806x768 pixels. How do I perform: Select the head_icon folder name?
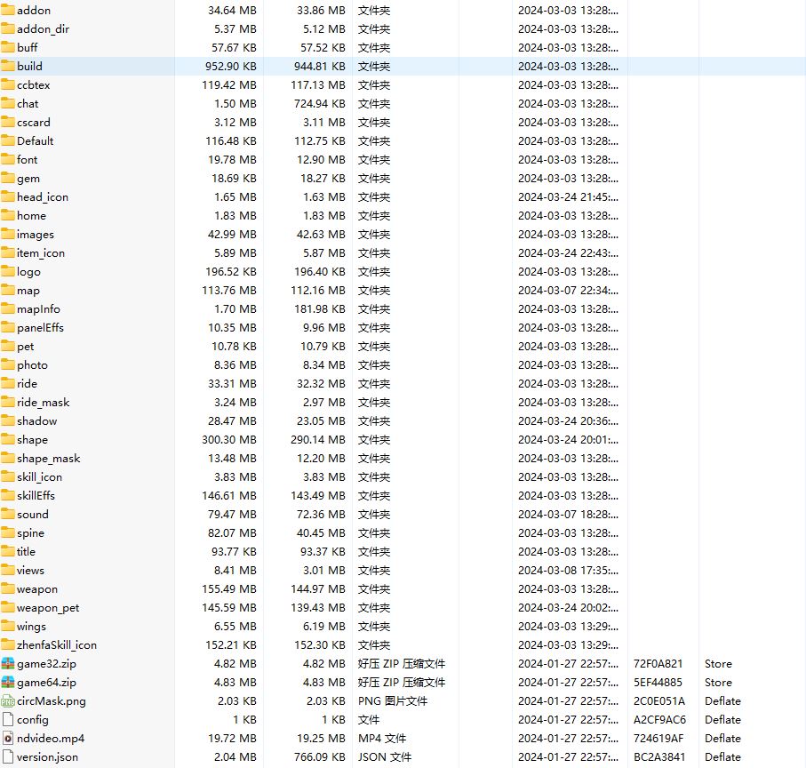[x=42, y=197]
